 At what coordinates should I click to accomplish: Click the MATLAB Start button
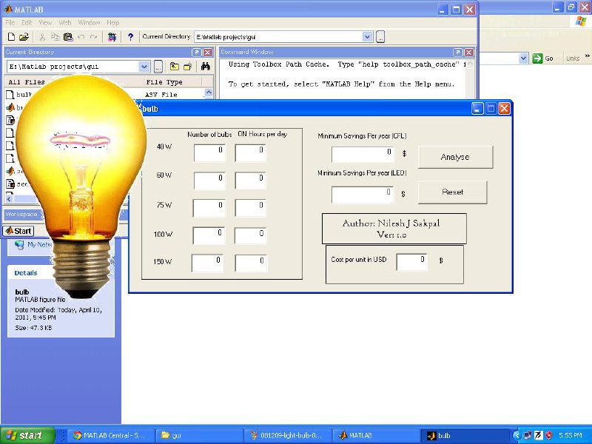coord(18,231)
